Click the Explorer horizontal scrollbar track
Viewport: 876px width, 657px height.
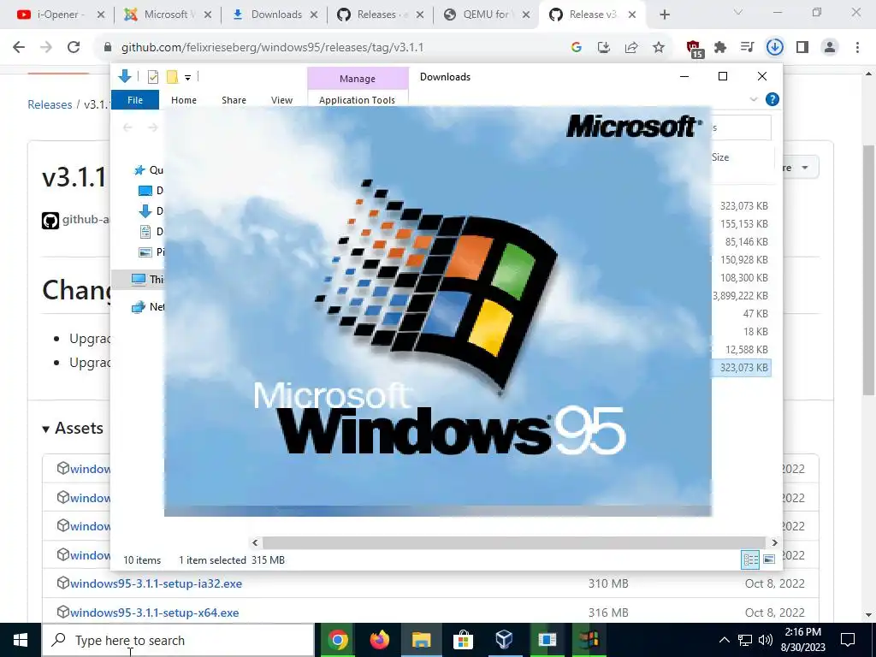[x=513, y=542]
